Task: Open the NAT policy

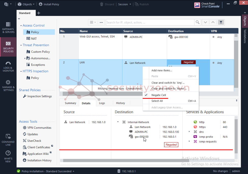Action: point(32,39)
